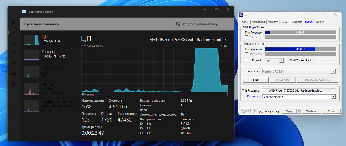Open Tools dropdown arrow in CPU-Z
This screenshot has height=146, width=346.
(298, 111)
